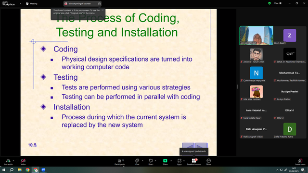Click the Zoom app taskbar icon

(43, 170)
